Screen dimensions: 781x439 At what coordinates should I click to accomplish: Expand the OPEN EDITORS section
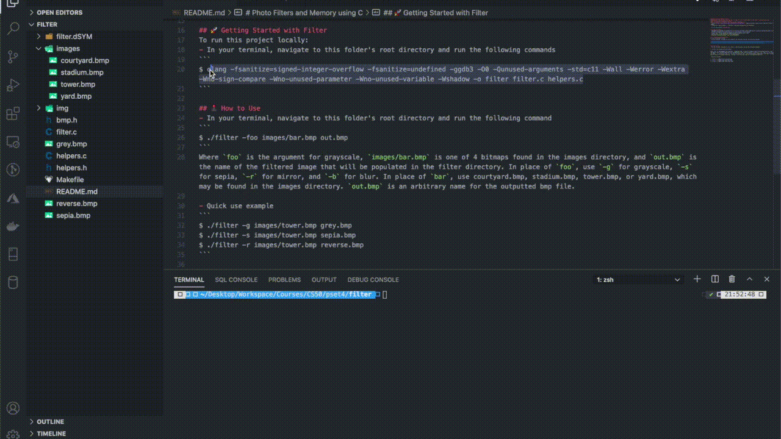[59, 12]
